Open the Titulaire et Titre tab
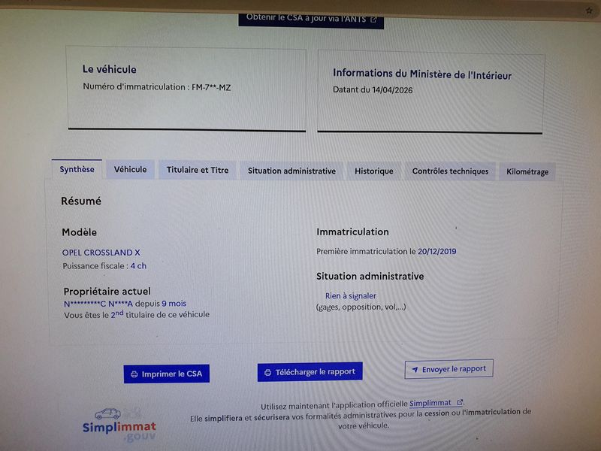The height and width of the screenshot is (451, 601). tap(198, 170)
